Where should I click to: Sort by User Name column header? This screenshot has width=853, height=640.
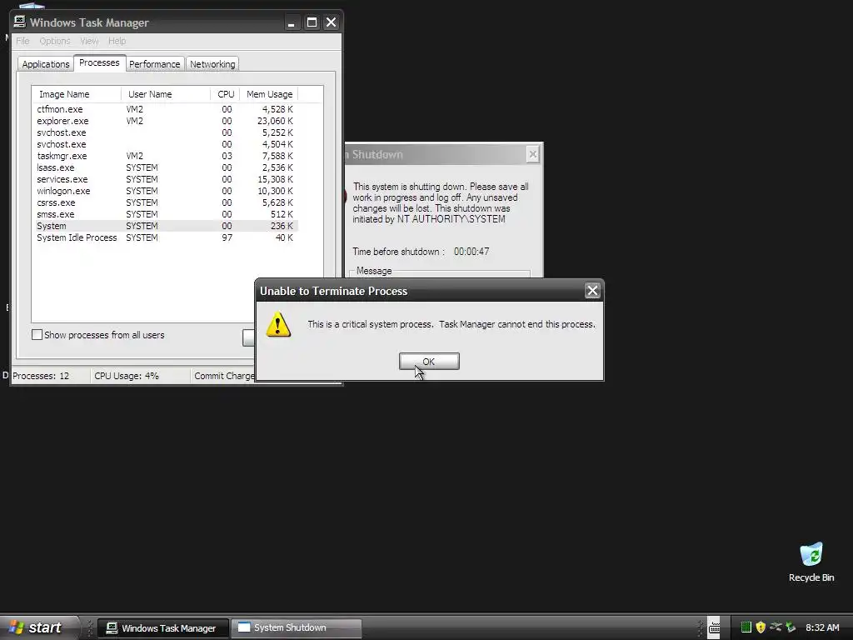[x=166, y=94]
